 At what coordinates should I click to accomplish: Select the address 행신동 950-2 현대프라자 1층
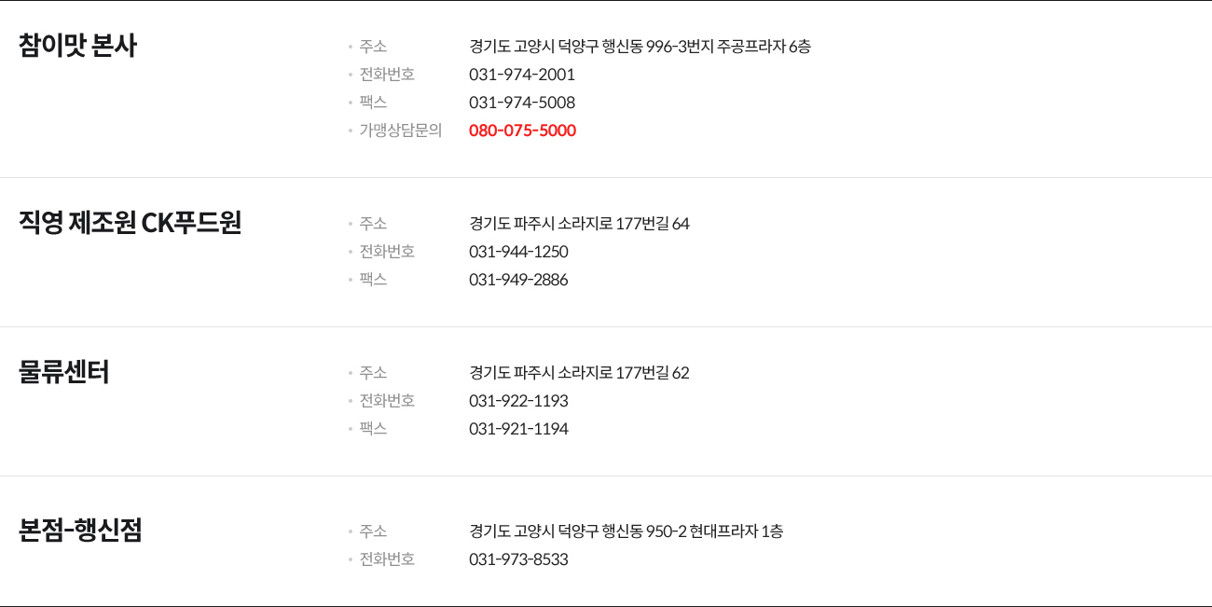point(693,531)
